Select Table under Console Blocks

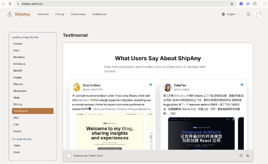(x=32, y=146)
